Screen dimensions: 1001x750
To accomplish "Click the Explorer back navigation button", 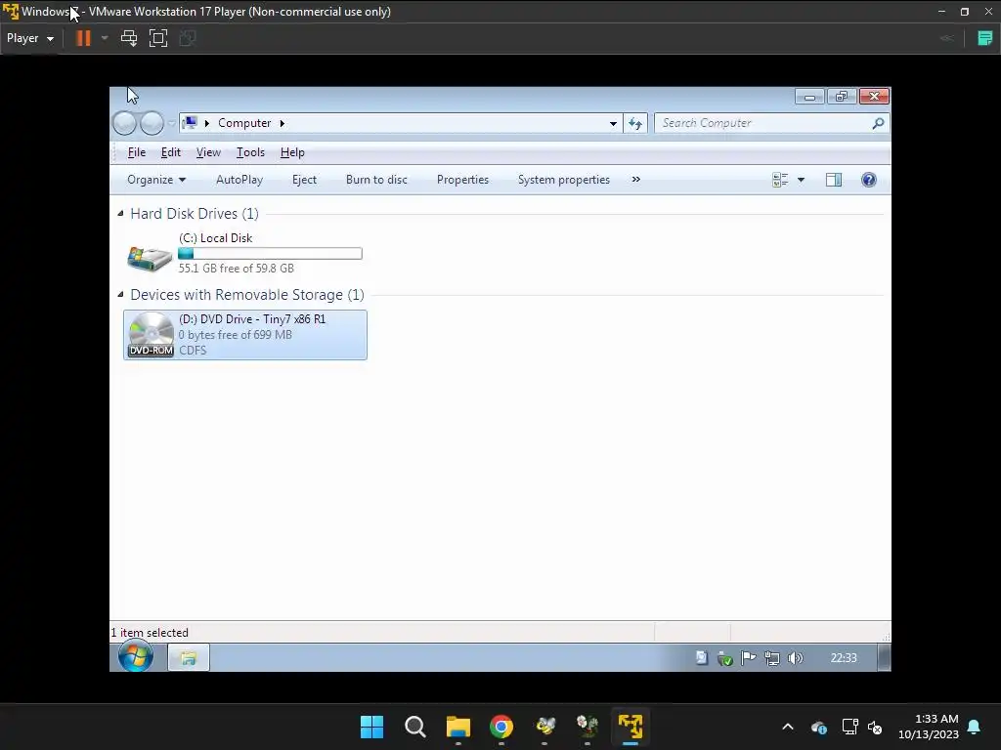I will click(124, 123).
